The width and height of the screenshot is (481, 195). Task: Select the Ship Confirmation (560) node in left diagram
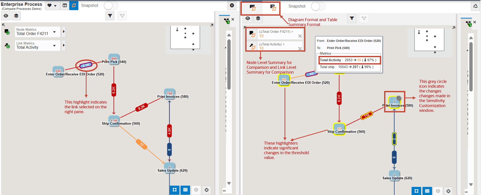coord(114,121)
